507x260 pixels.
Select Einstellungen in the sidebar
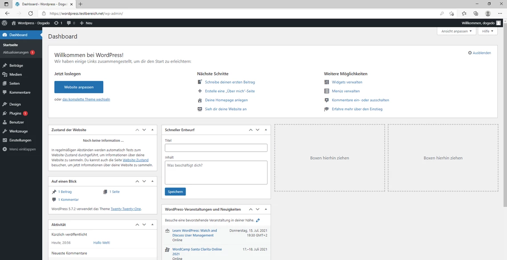pos(20,140)
